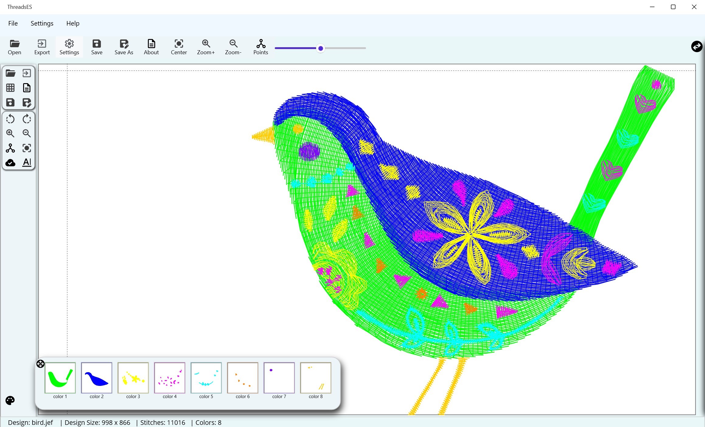Click the zoom-out magnifier in the side panel

pos(27,133)
